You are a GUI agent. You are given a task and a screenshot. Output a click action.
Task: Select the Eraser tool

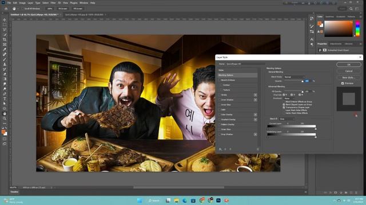point(5,74)
